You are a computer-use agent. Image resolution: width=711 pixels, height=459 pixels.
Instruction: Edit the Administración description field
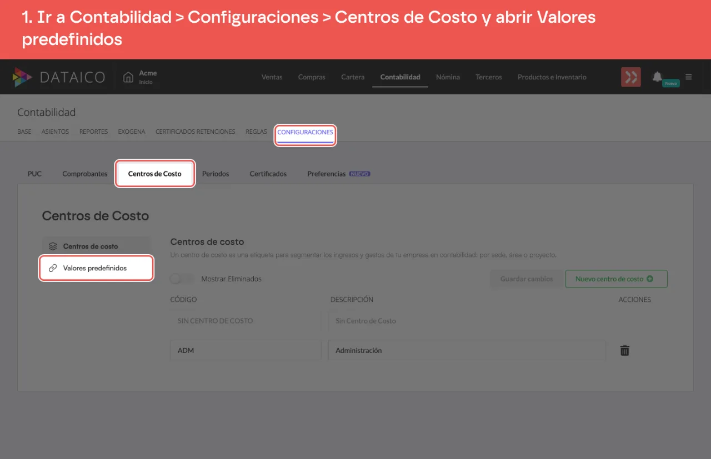pos(467,350)
